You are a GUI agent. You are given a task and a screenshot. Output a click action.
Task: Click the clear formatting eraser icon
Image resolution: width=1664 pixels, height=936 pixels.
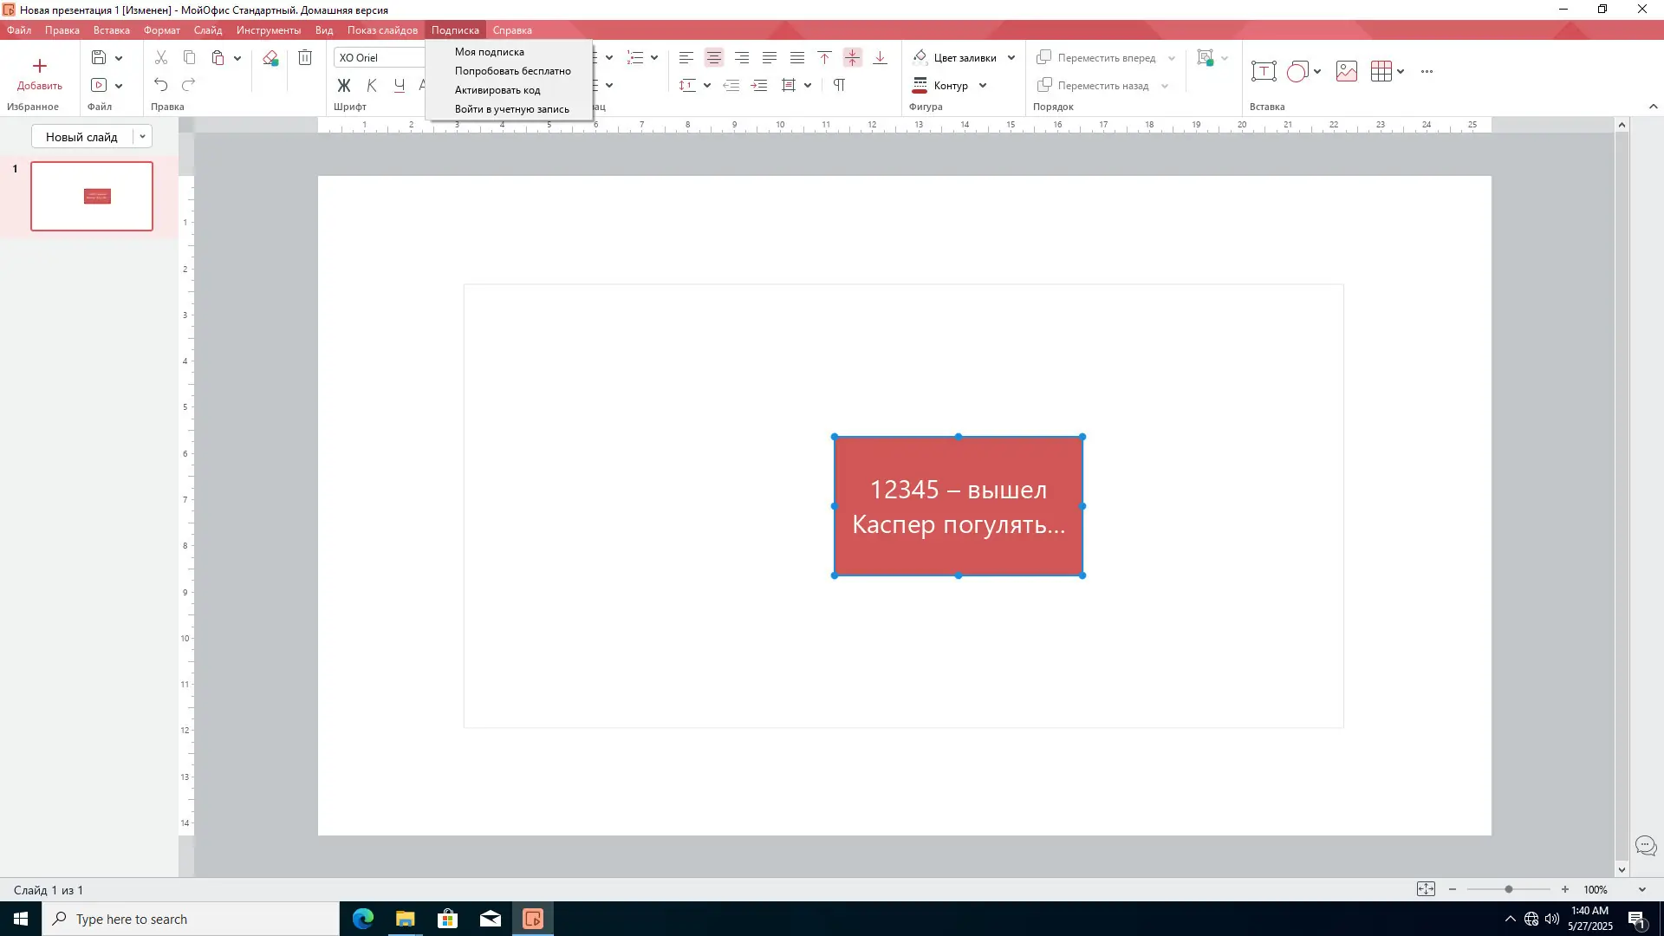pos(270,58)
